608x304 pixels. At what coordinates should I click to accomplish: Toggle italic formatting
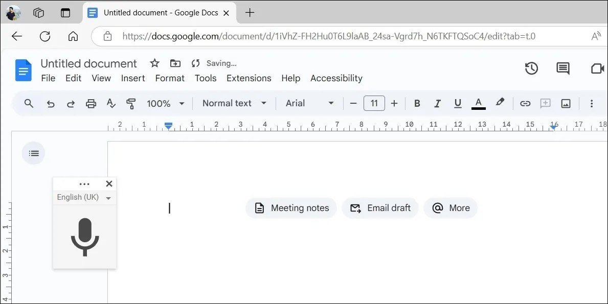click(437, 103)
